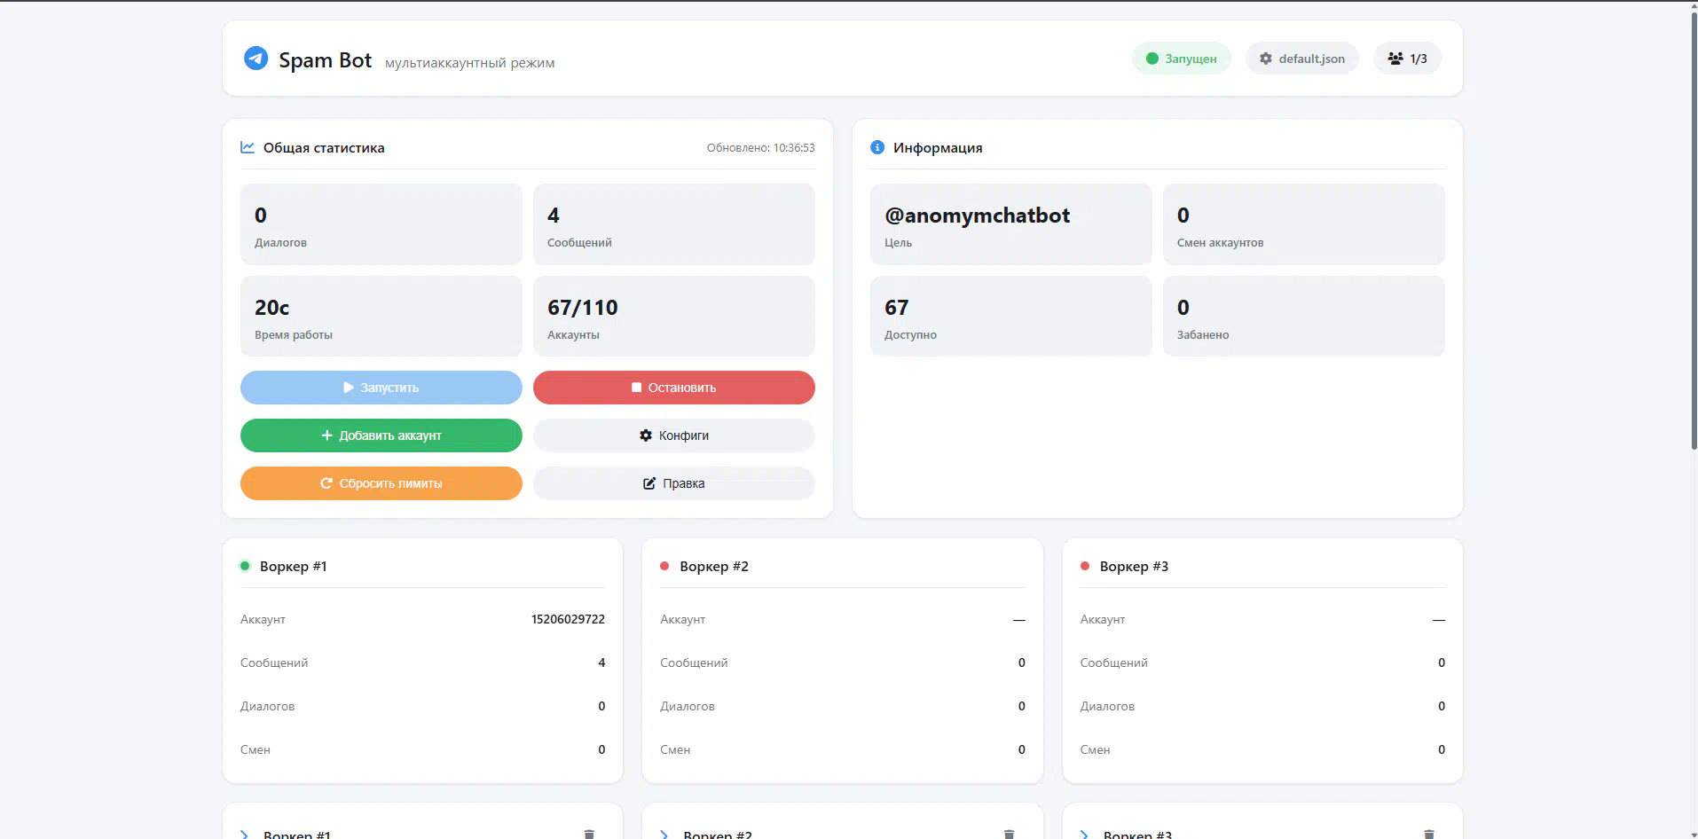The height and width of the screenshot is (839, 1698).
Task: Click the green Добавить аккаунт button
Action: (381, 435)
